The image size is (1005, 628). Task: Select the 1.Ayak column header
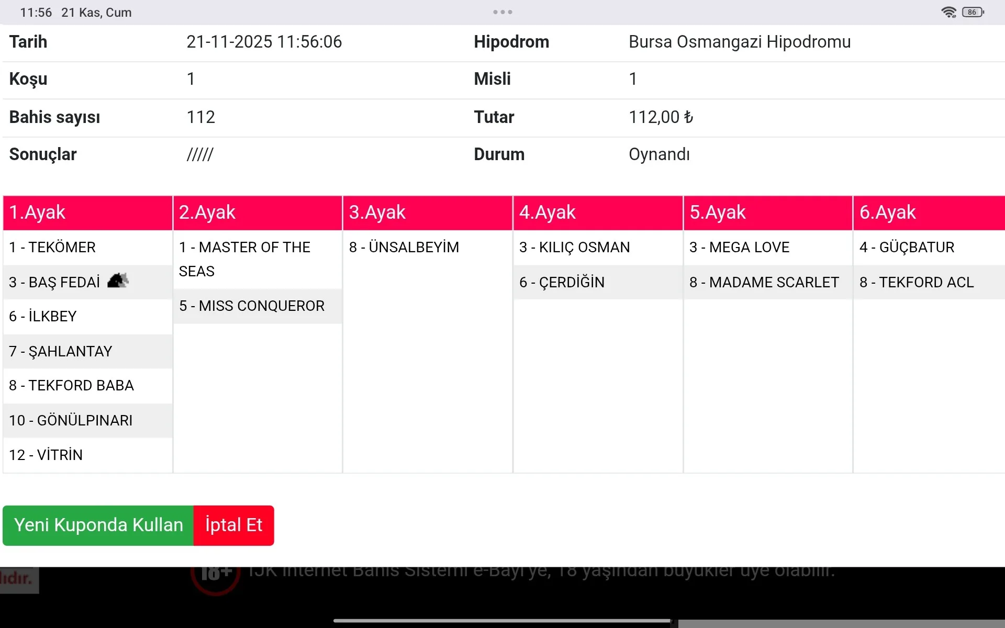87,212
